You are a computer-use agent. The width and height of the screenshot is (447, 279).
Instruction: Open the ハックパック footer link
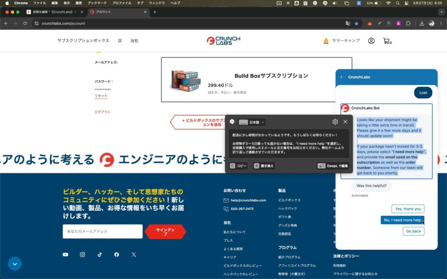[x=288, y=208]
